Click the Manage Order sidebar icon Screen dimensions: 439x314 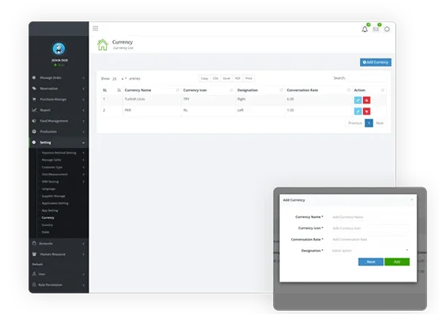click(34, 78)
